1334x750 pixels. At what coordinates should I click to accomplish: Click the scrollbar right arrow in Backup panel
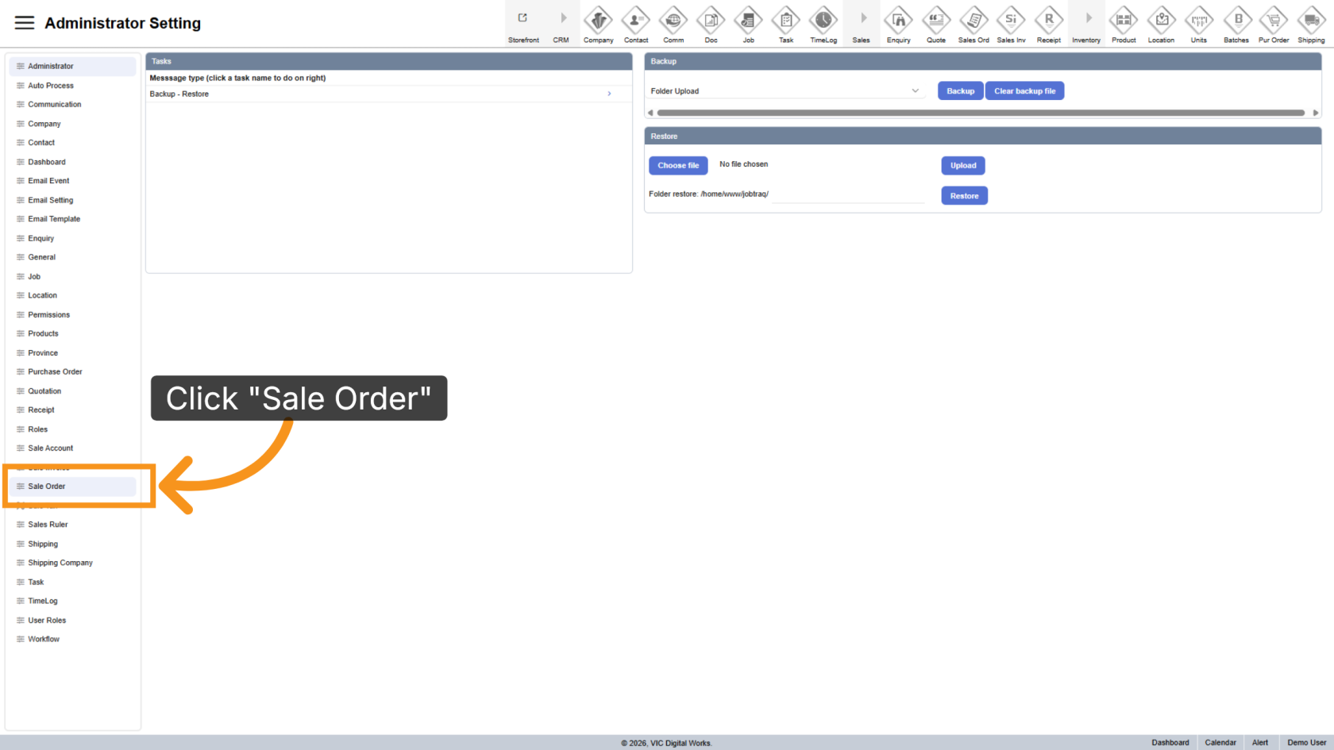tap(1316, 113)
